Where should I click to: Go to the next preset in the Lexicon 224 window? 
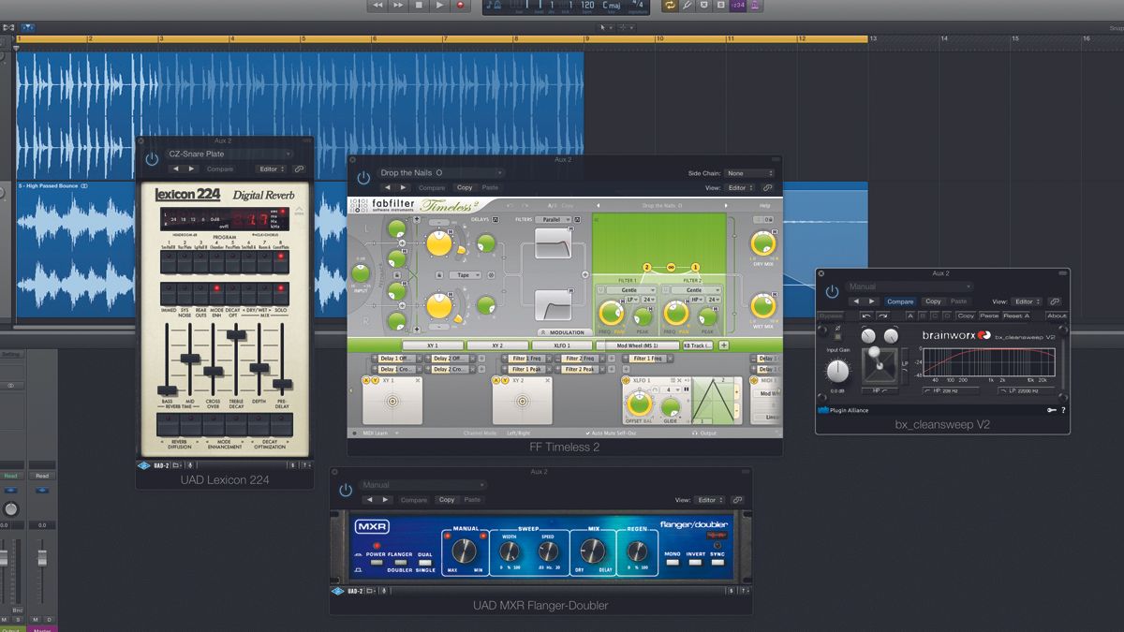tap(191, 169)
